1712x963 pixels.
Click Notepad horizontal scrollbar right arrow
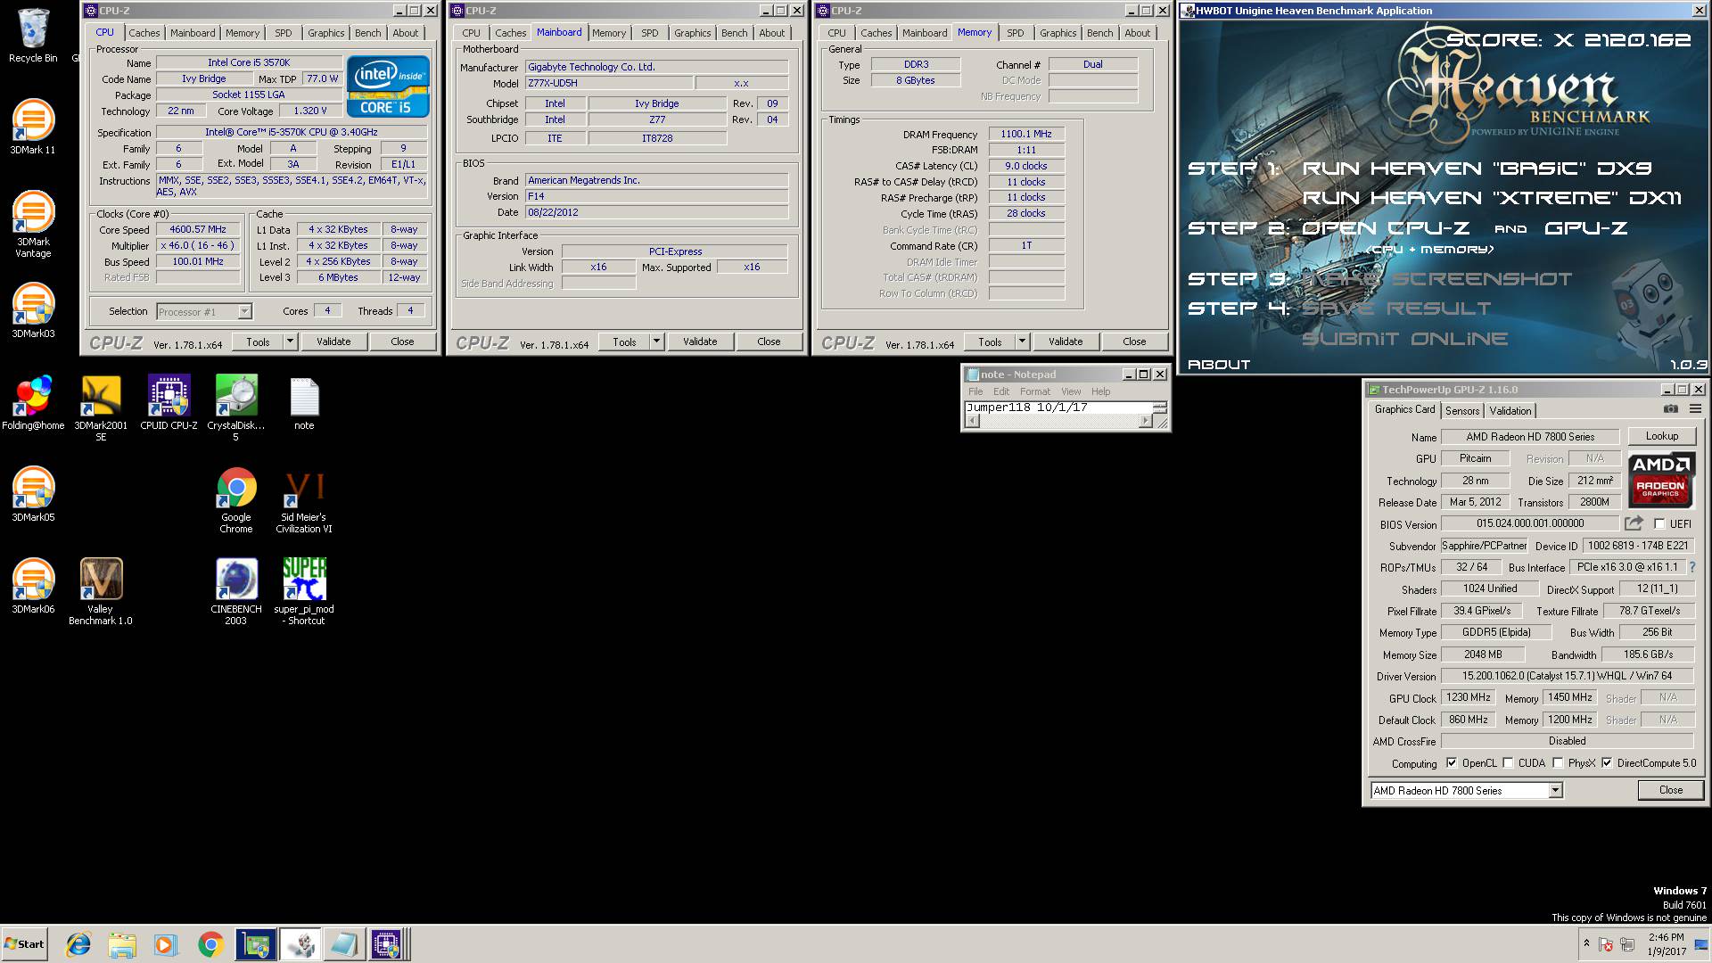click(x=1146, y=422)
